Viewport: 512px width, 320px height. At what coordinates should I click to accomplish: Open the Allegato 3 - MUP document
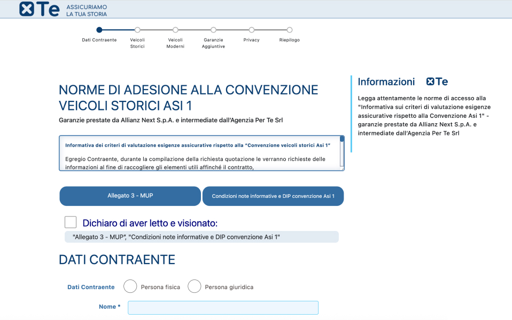pos(130,196)
